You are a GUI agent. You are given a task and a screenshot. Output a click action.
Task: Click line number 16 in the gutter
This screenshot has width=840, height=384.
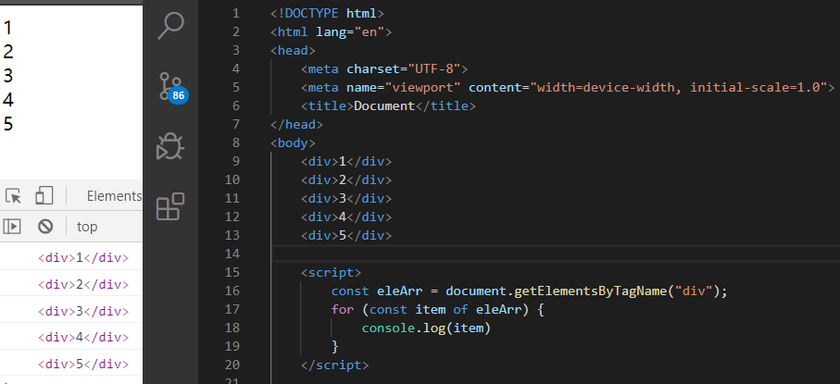[x=232, y=291]
